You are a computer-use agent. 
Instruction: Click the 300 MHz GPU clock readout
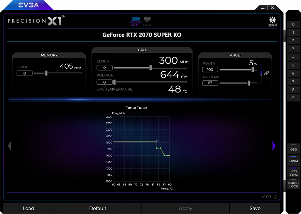173,61
